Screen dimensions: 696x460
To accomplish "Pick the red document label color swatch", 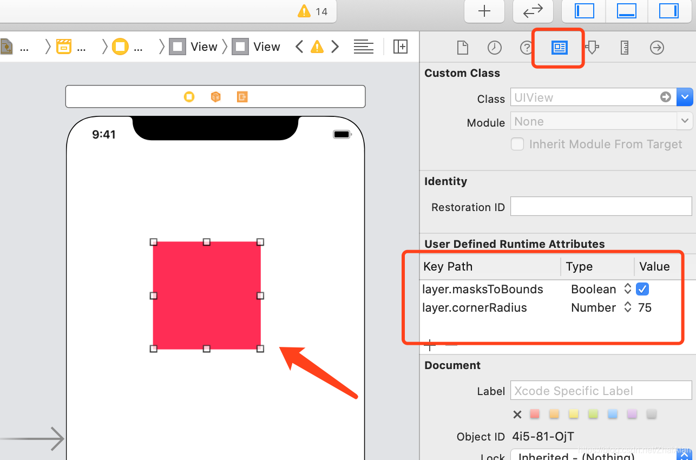I will pos(534,414).
